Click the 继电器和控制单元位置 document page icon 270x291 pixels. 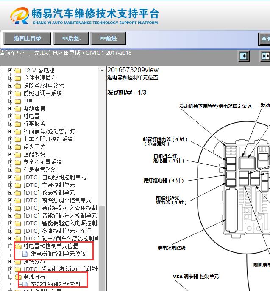[x=25, y=254]
